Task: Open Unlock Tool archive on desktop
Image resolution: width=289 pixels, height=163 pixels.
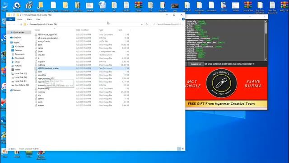Action: [248, 7]
